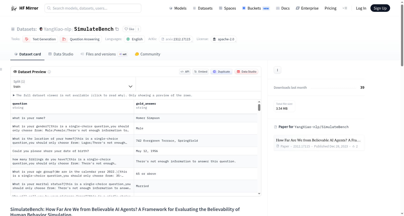Expand the full dataset viewer unavailable notice
The width and height of the screenshot is (404, 216).
tap(103, 95)
